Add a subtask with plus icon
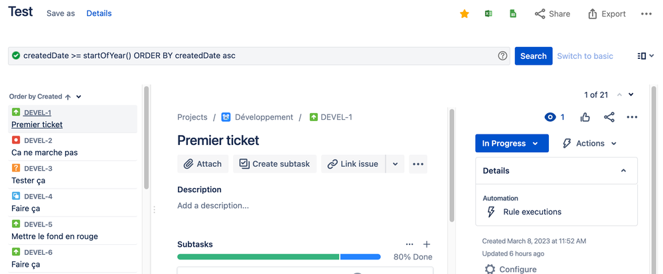 [x=427, y=244]
